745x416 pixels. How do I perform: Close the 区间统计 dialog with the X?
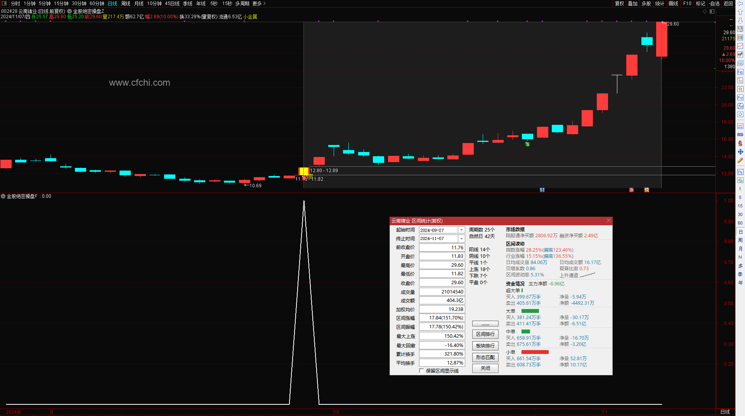click(x=608, y=221)
